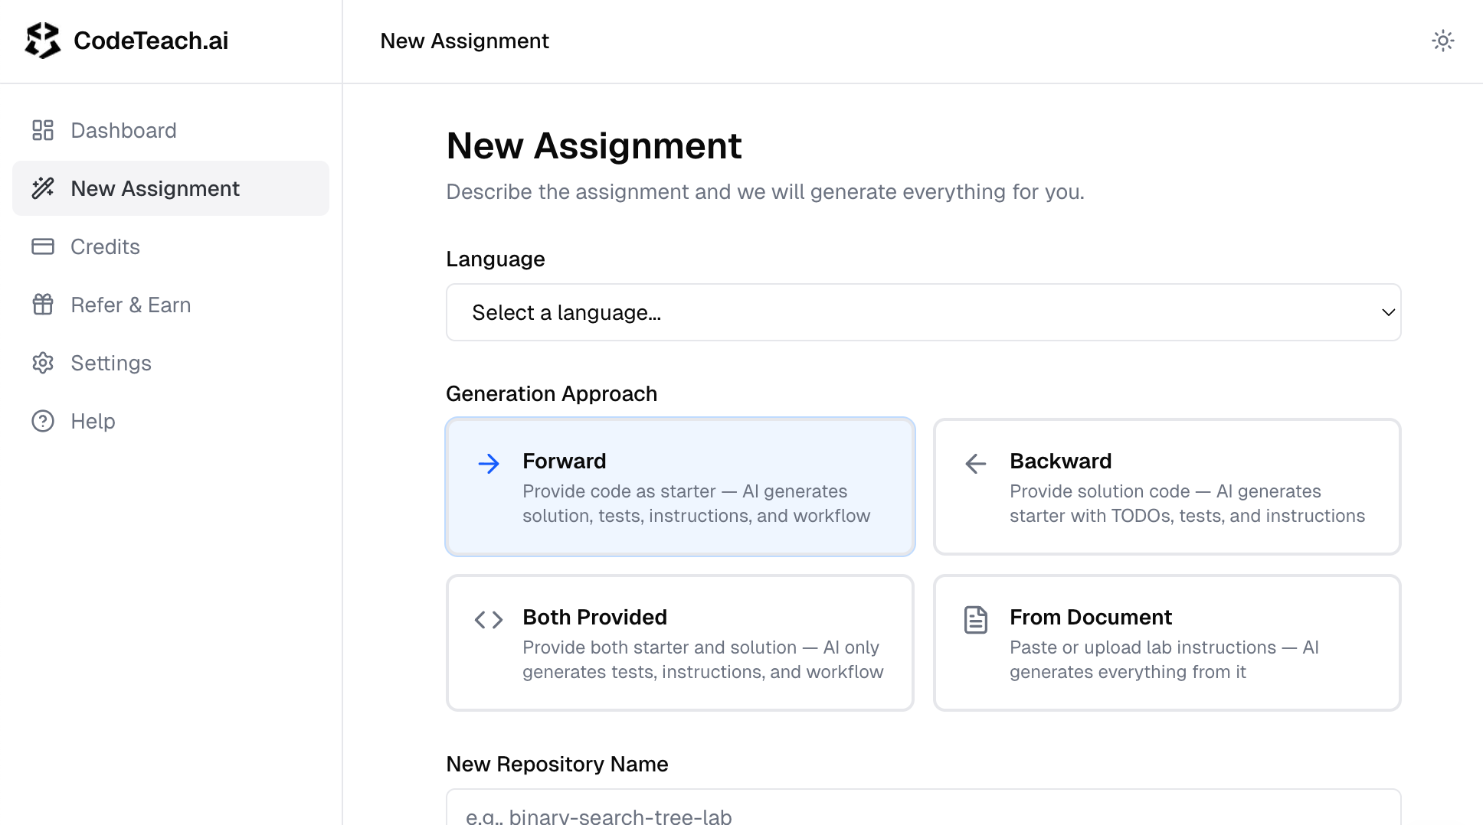
Task: Open New Assignment in the sidebar
Action: pos(171,188)
